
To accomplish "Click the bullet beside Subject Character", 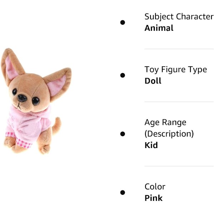I will 123,22.
